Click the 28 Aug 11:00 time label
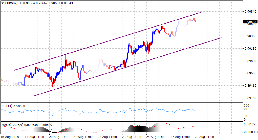Screen dimensions: 258x140 pos(205,137)
